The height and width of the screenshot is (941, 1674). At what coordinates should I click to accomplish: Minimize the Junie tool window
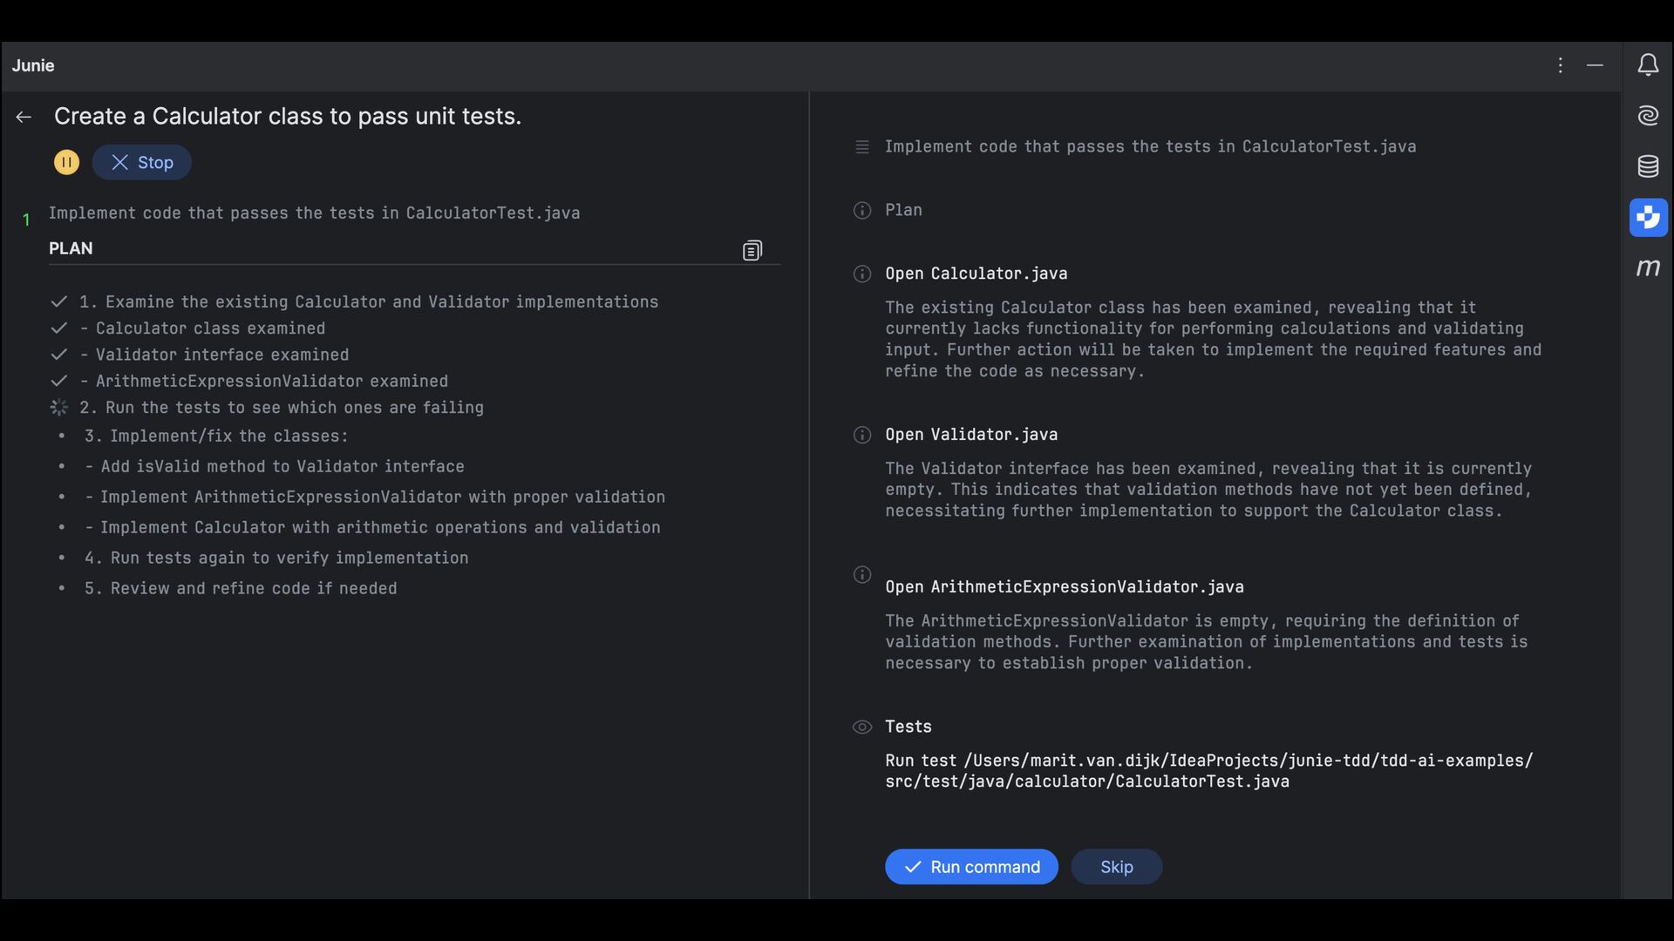(1595, 65)
